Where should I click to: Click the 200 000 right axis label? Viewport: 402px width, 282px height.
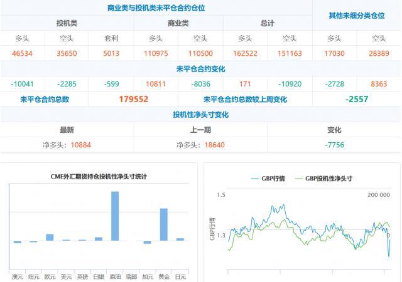click(x=378, y=195)
